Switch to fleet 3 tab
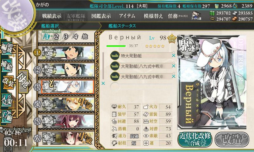Viewport: 254px width, 152px height. click(66, 37)
